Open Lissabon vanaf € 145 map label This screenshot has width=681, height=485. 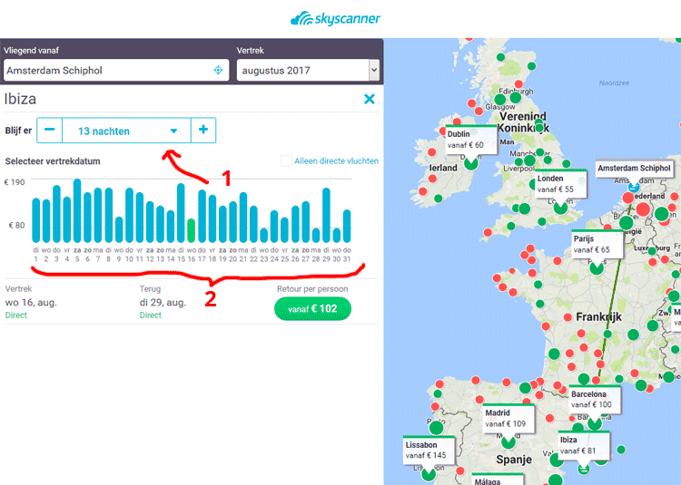click(429, 450)
